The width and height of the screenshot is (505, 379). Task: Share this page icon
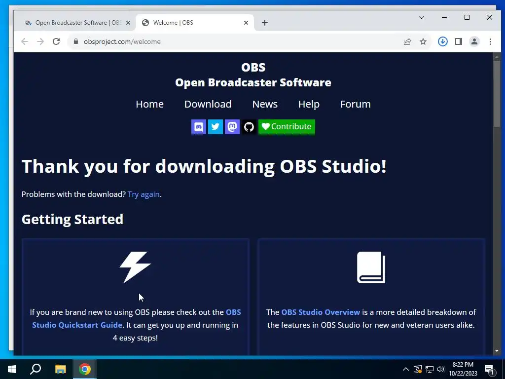[x=407, y=41]
